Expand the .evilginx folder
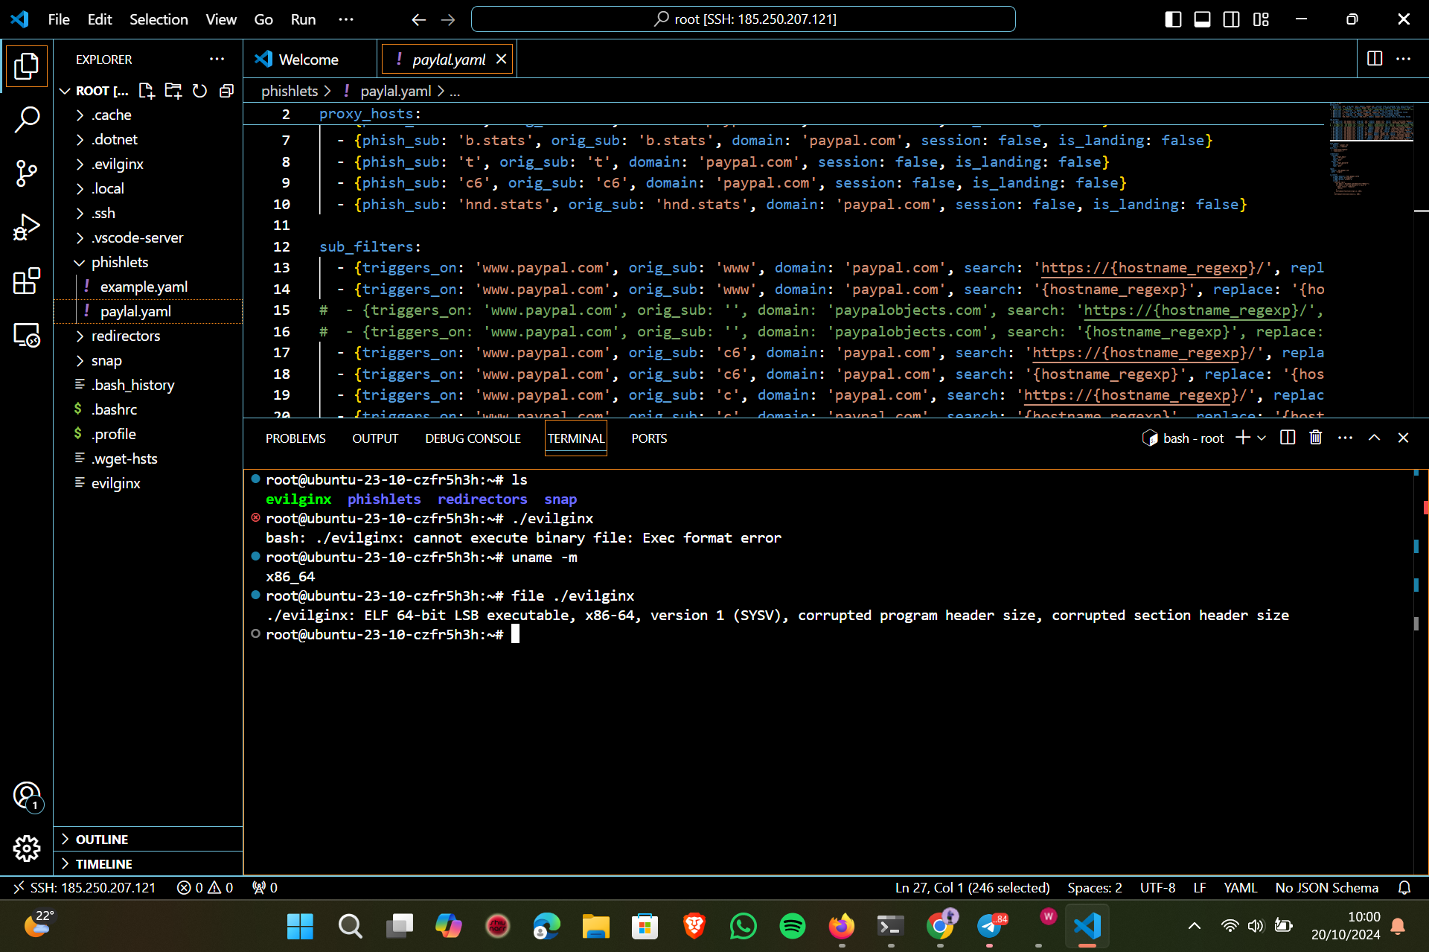Image resolution: width=1429 pixels, height=952 pixels. 148,164
